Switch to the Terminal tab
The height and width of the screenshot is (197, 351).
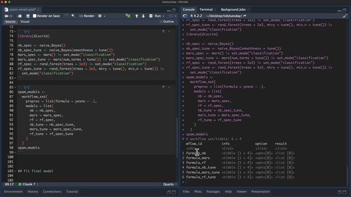tap(206, 10)
